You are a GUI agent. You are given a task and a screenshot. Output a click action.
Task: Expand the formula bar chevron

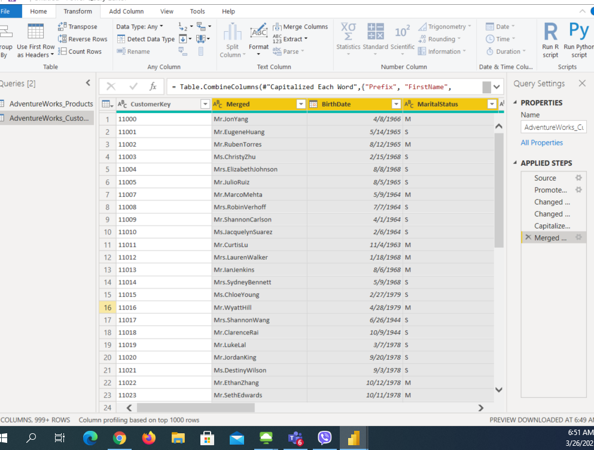pyautogui.click(x=497, y=87)
